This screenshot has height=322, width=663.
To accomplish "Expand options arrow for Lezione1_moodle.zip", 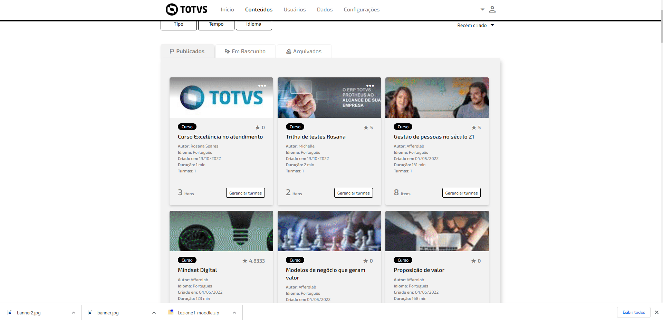I will pos(234,313).
